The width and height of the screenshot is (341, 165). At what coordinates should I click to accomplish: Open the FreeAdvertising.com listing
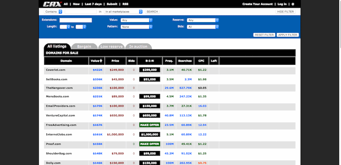point(61,125)
